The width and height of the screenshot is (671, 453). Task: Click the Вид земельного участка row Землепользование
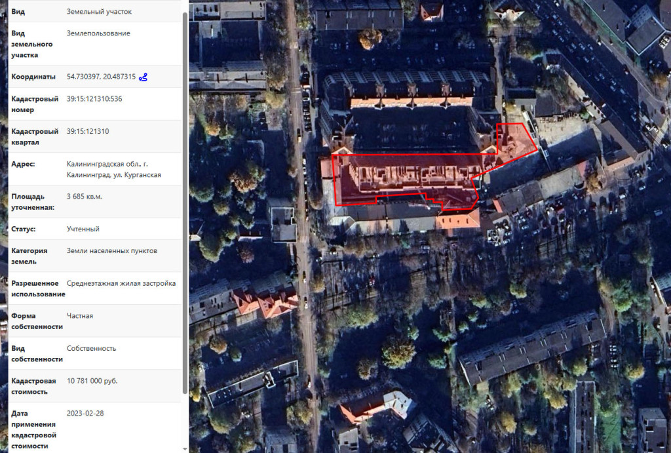tap(97, 33)
